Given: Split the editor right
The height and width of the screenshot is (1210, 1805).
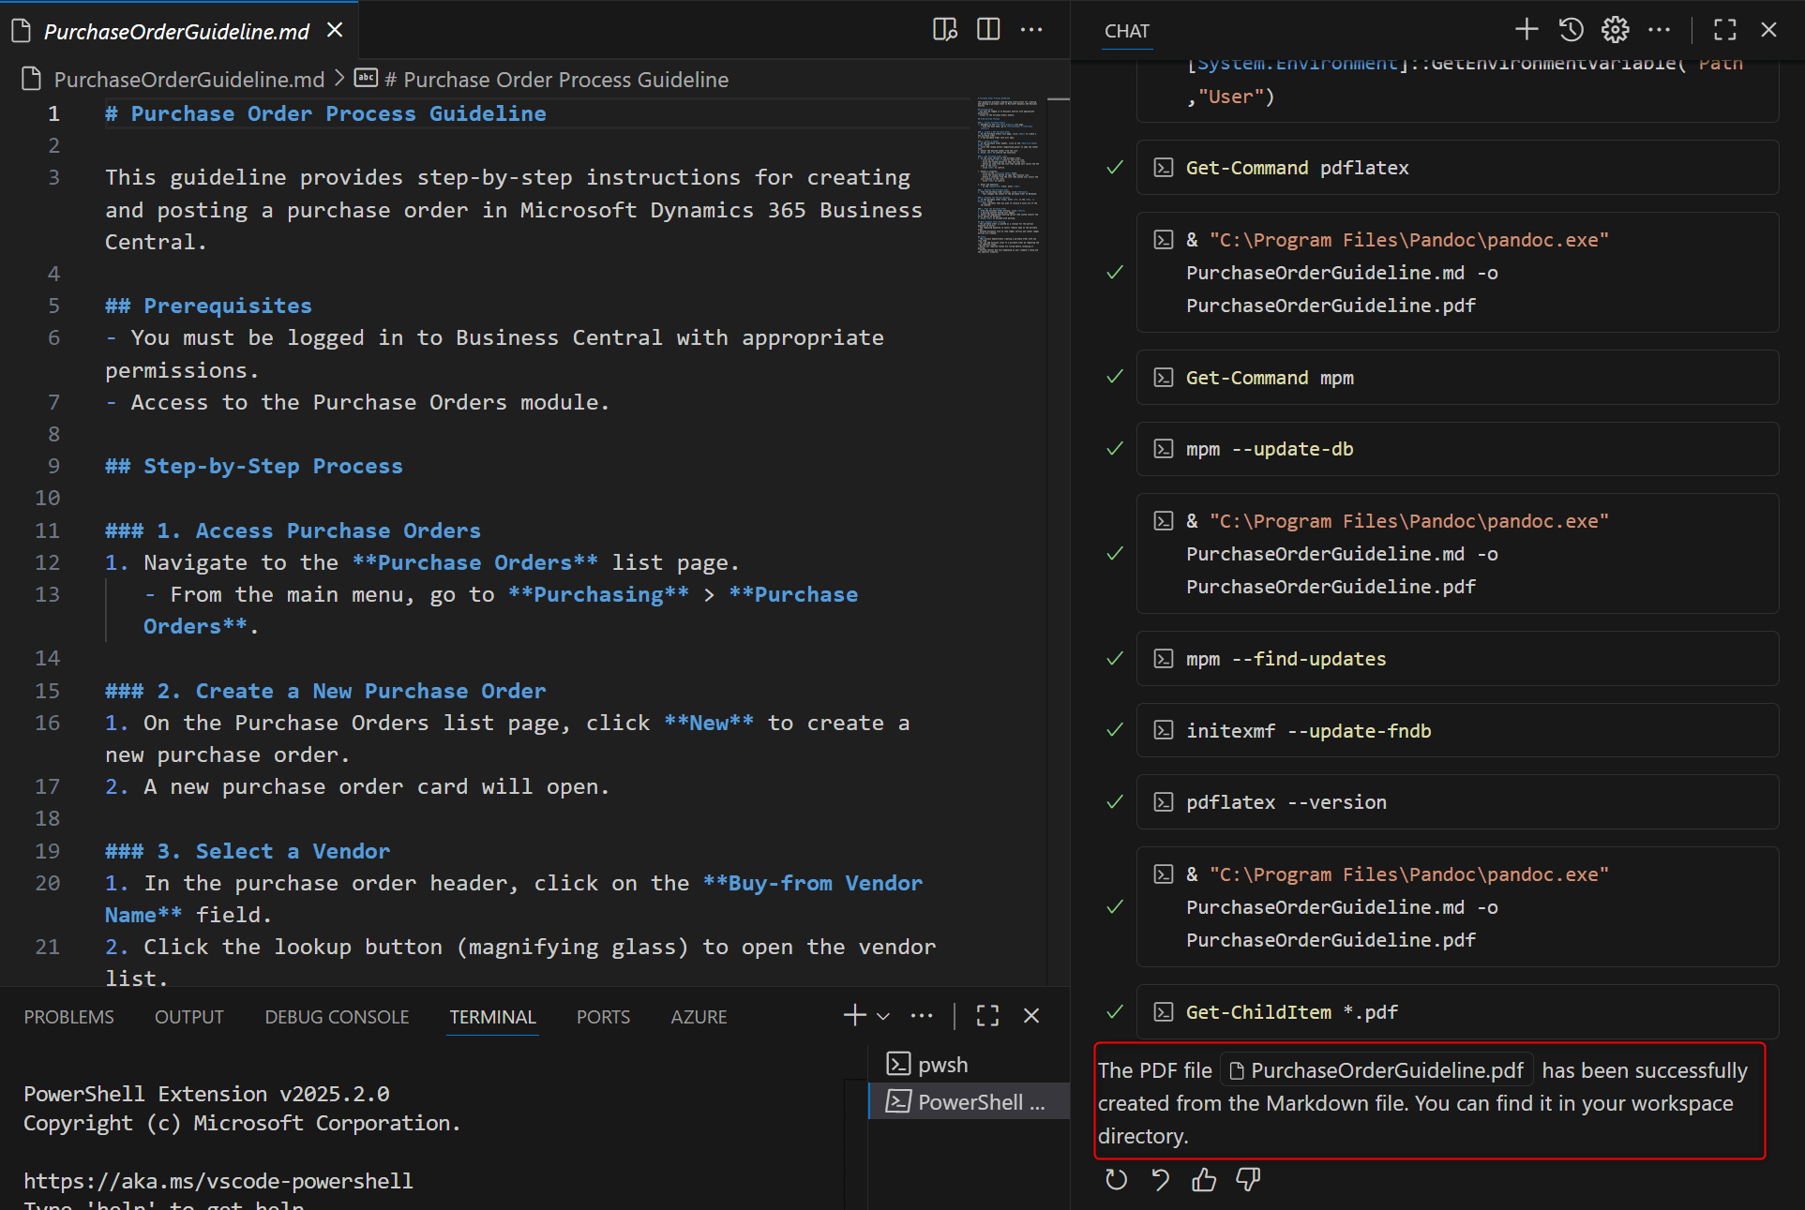Looking at the screenshot, I should tap(988, 30).
